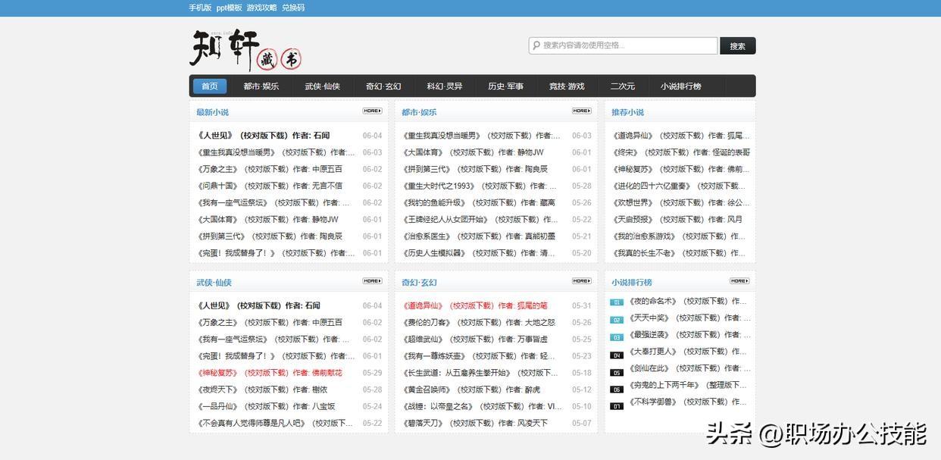Open MORE+ for the 都市·娱乐 section
This screenshot has height=460, width=941.
[x=583, y=110]
